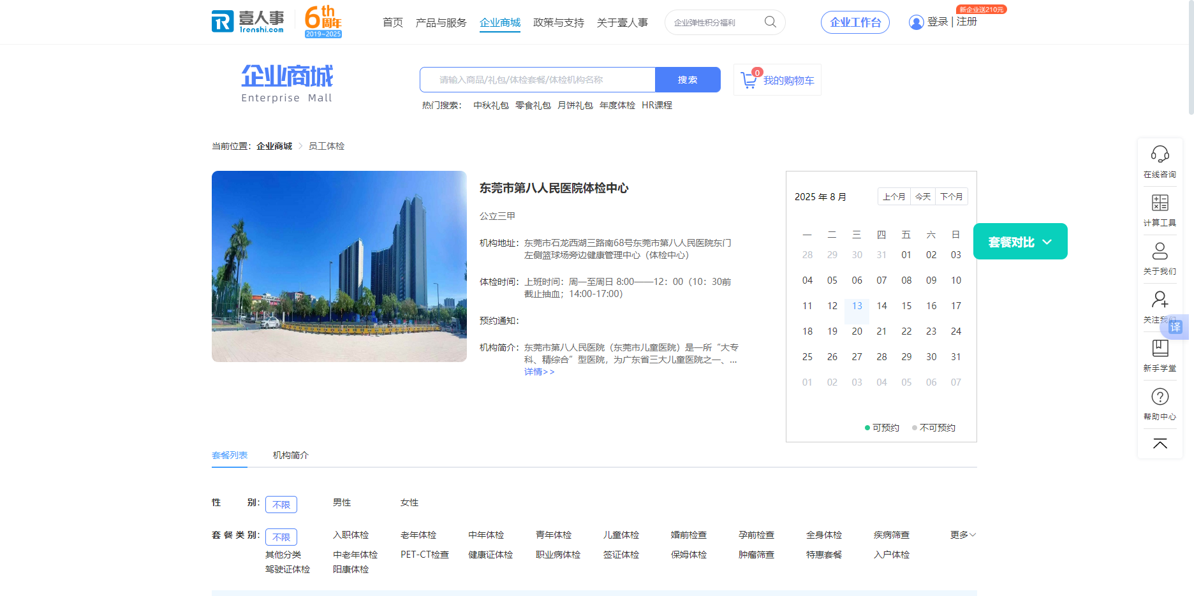The height and width of the screenshot is (596, 1194).
Task: Click the magnifier icon in the top search
Action: [770, 22]
